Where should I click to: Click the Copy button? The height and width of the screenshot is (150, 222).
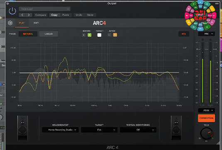click(x=54, y=15)
